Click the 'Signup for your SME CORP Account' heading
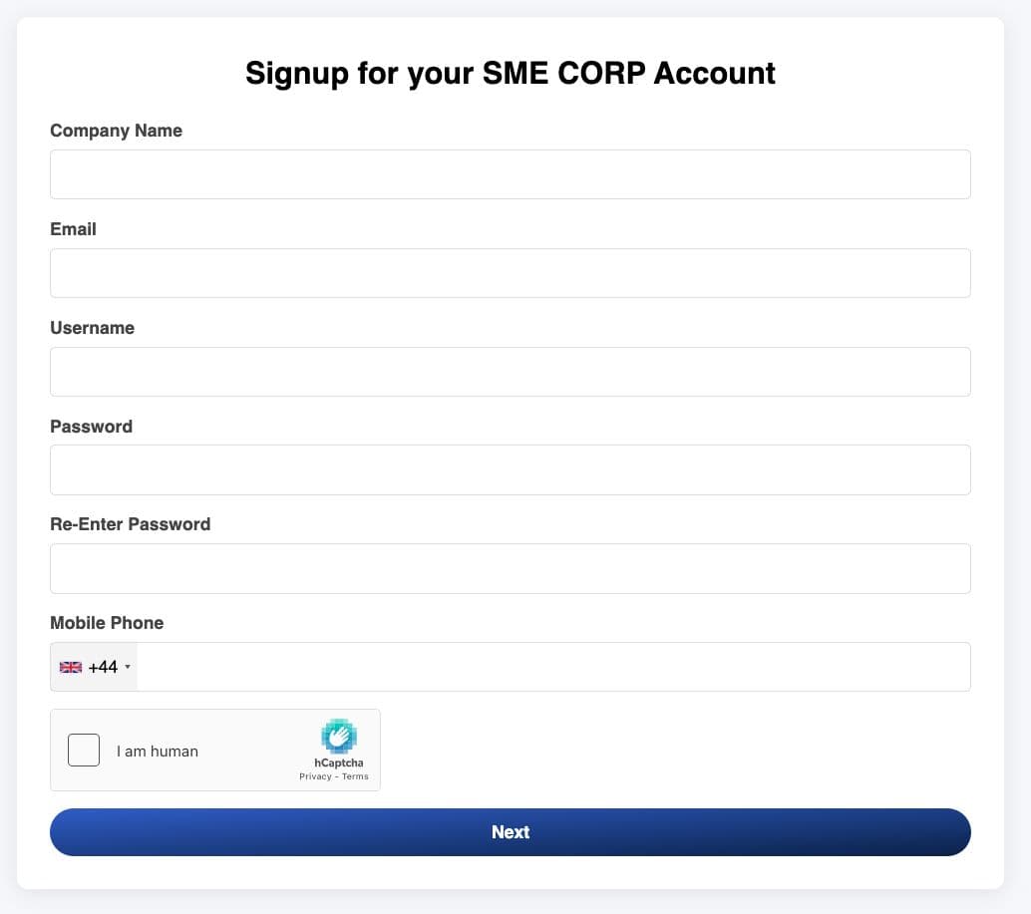 (511, 73)
